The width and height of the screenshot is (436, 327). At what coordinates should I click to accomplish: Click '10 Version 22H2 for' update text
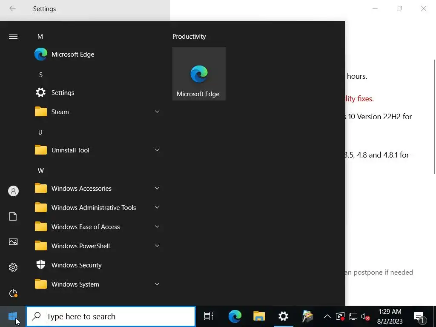(x=380, y=117)
